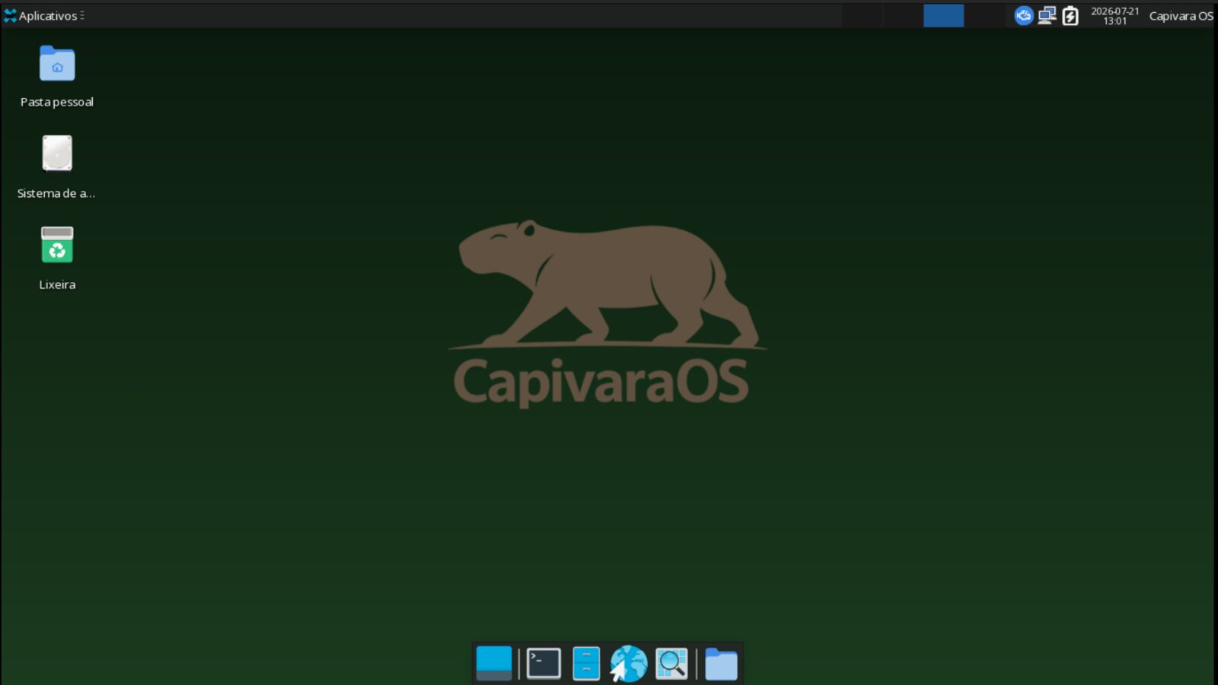Viewport: 1218px width, 685px height.
Task: Click the Pasta pessoal label
Action: (x=57, y=102)
